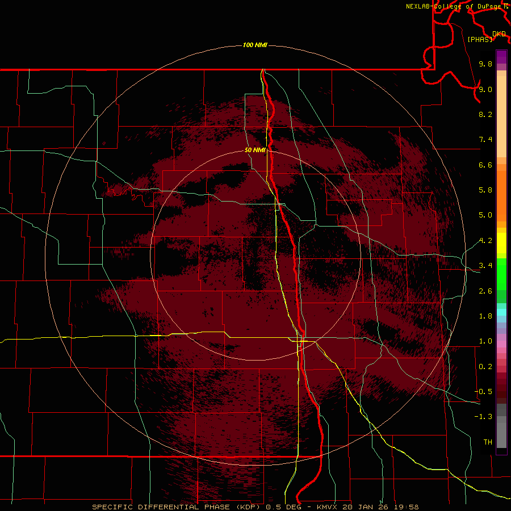Image resolution: width=511 pixels, height=511 pixels.
Task: Click the cyan segment of the color bar
Action: click(x=501, y=312)
